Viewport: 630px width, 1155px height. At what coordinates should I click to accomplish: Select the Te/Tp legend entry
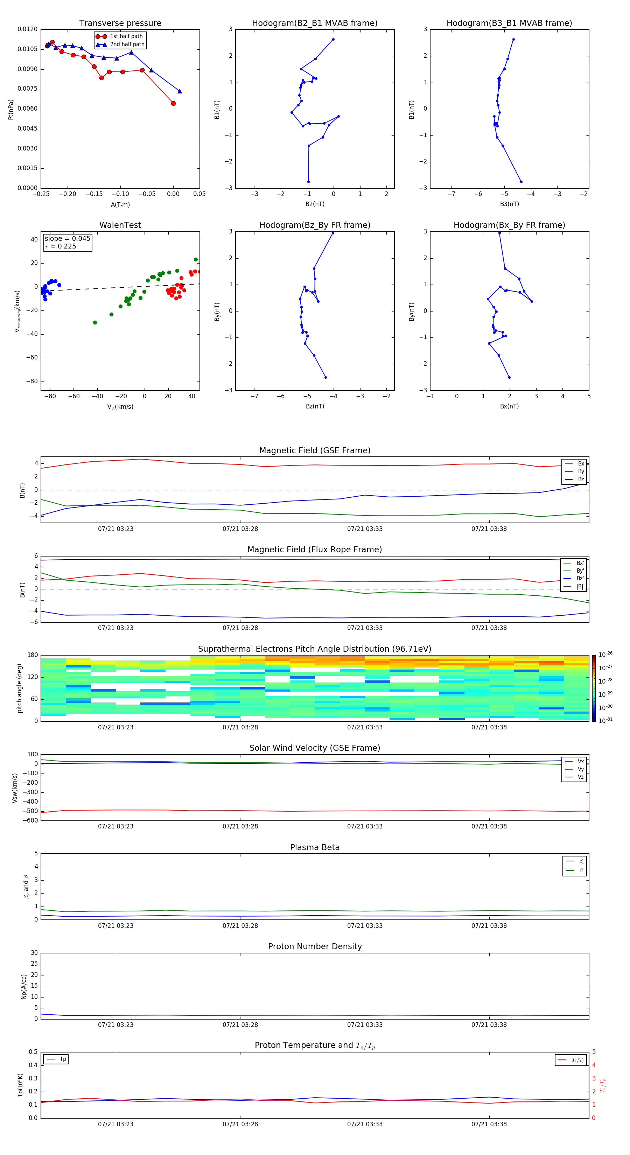coord(571,1060)
